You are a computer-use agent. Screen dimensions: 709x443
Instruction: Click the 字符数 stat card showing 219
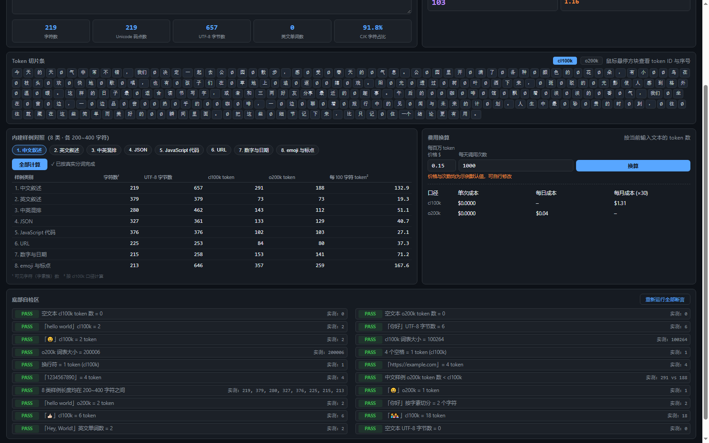point(51,31)
